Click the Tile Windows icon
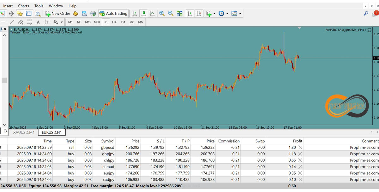 180,14
